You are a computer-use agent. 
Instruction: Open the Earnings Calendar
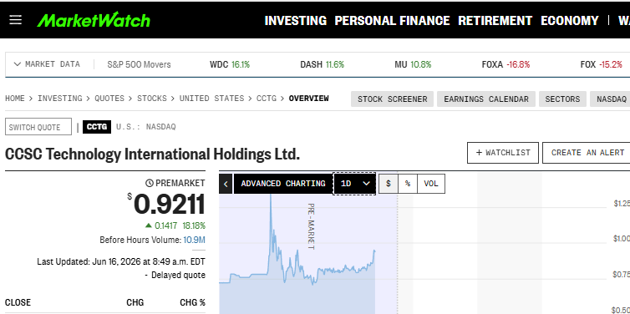(486, 99)
